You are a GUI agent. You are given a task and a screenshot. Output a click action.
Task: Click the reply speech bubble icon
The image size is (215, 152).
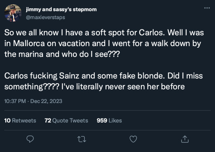(x=30, y=139)
